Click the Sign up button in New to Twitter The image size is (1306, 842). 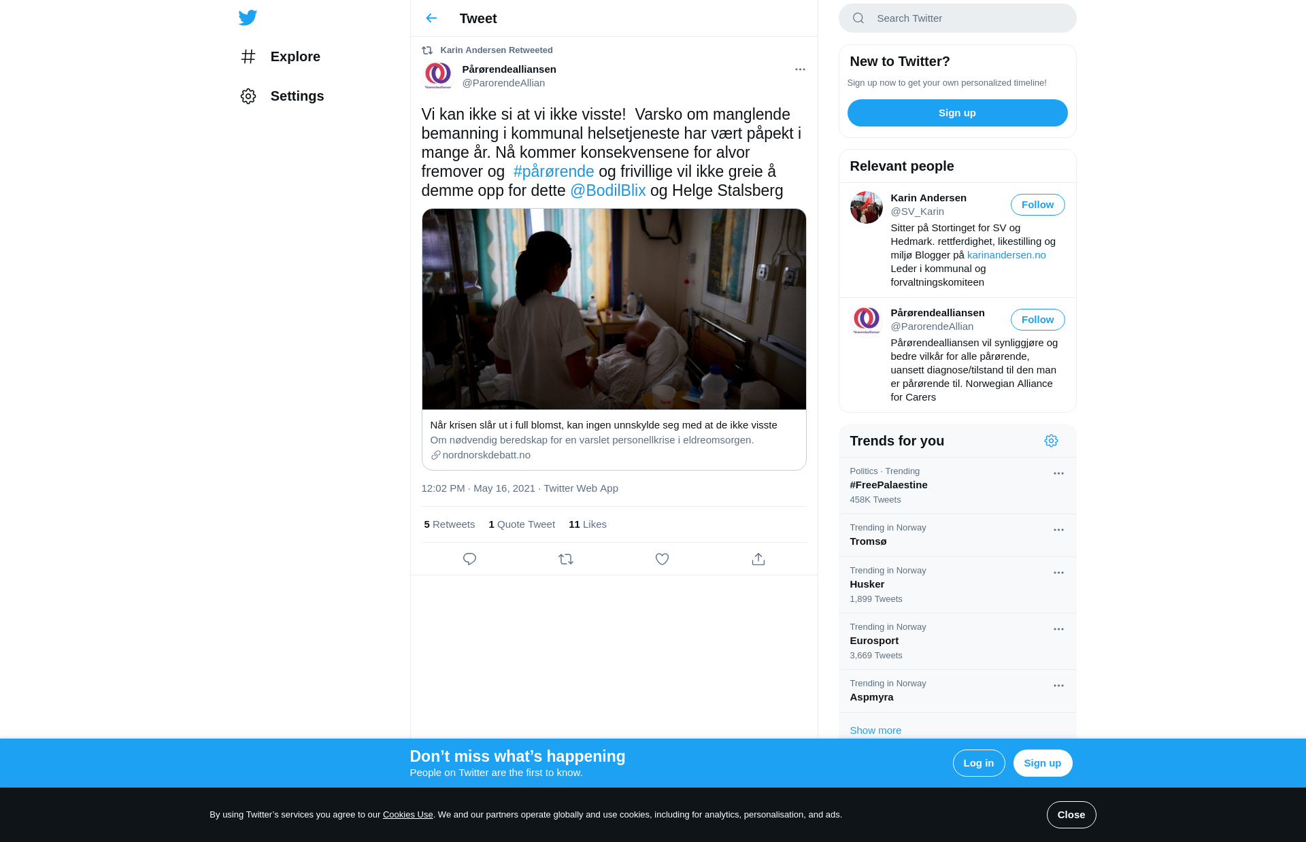tap(957, 113)
